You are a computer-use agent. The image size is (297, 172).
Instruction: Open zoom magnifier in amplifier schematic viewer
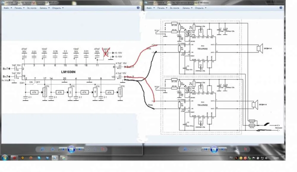[185, 149]
